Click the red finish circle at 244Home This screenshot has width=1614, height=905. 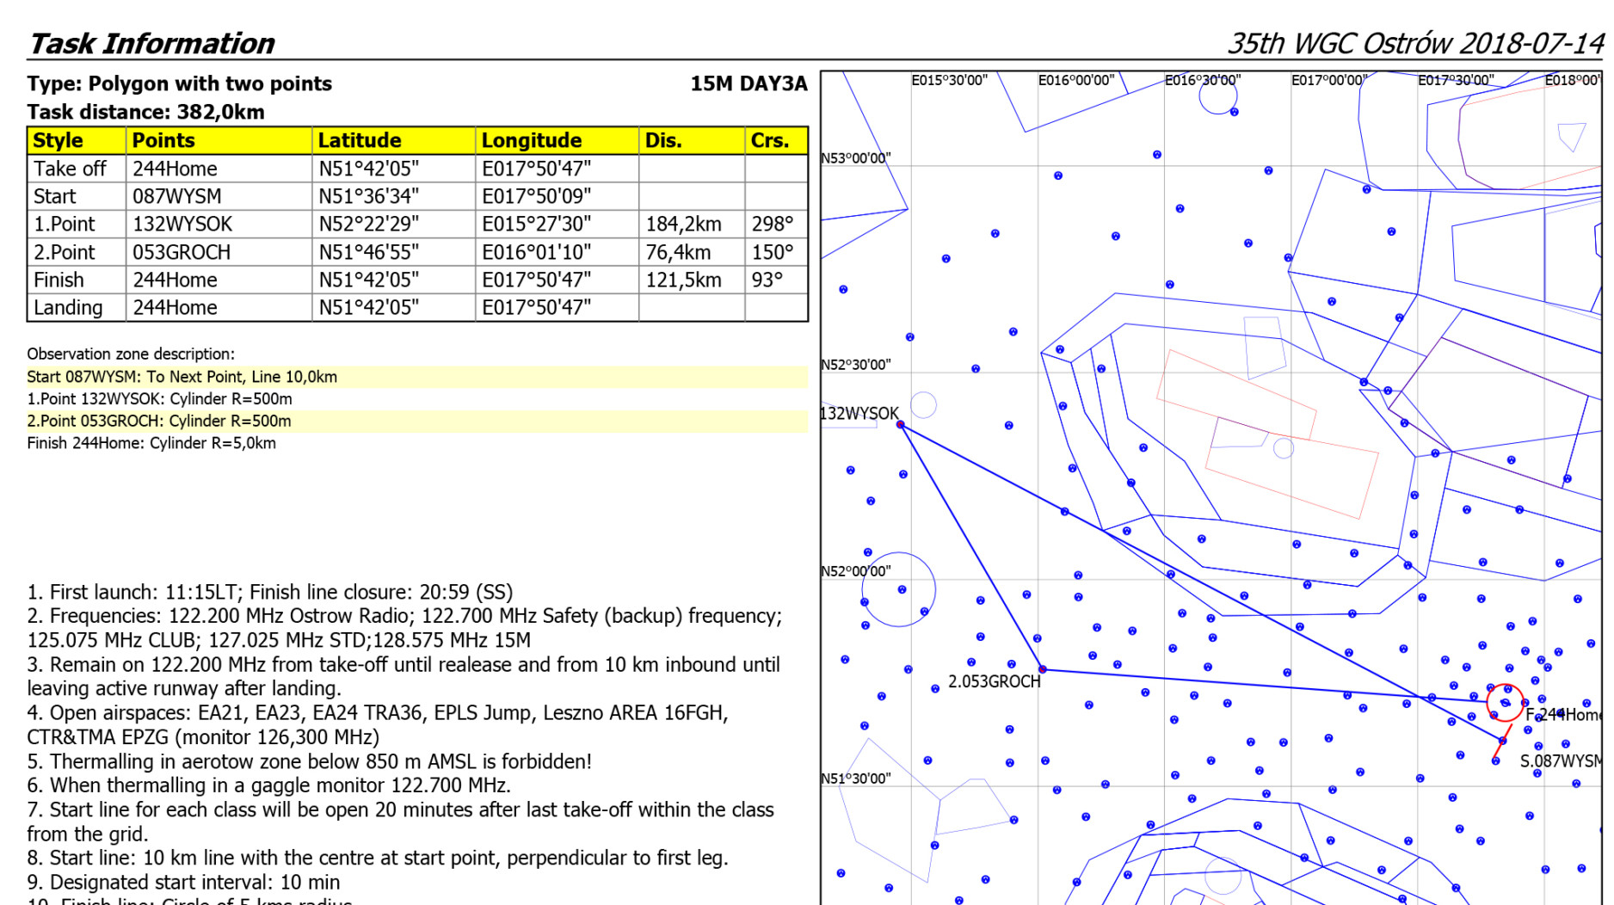tap(1505, 702)
